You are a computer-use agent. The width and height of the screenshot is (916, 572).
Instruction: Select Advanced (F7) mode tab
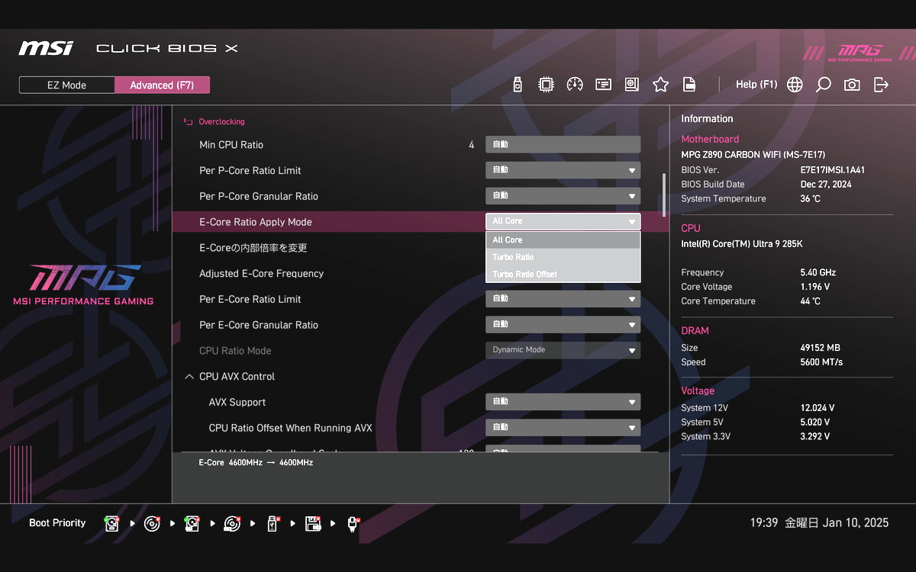[162, 85]
